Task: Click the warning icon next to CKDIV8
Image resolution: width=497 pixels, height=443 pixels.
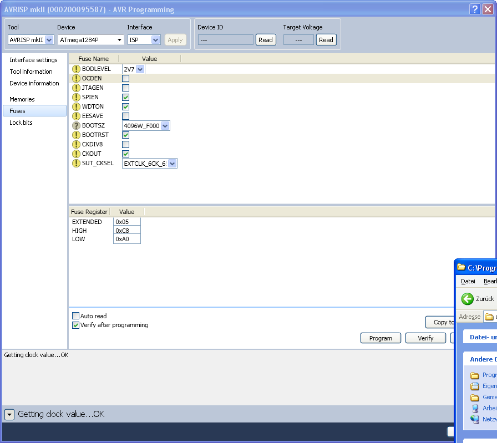Action: [76, 145]
